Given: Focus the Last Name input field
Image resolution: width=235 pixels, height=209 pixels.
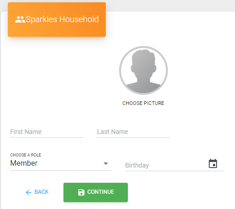Looking at the screenshot, I should tap(133, 132).
